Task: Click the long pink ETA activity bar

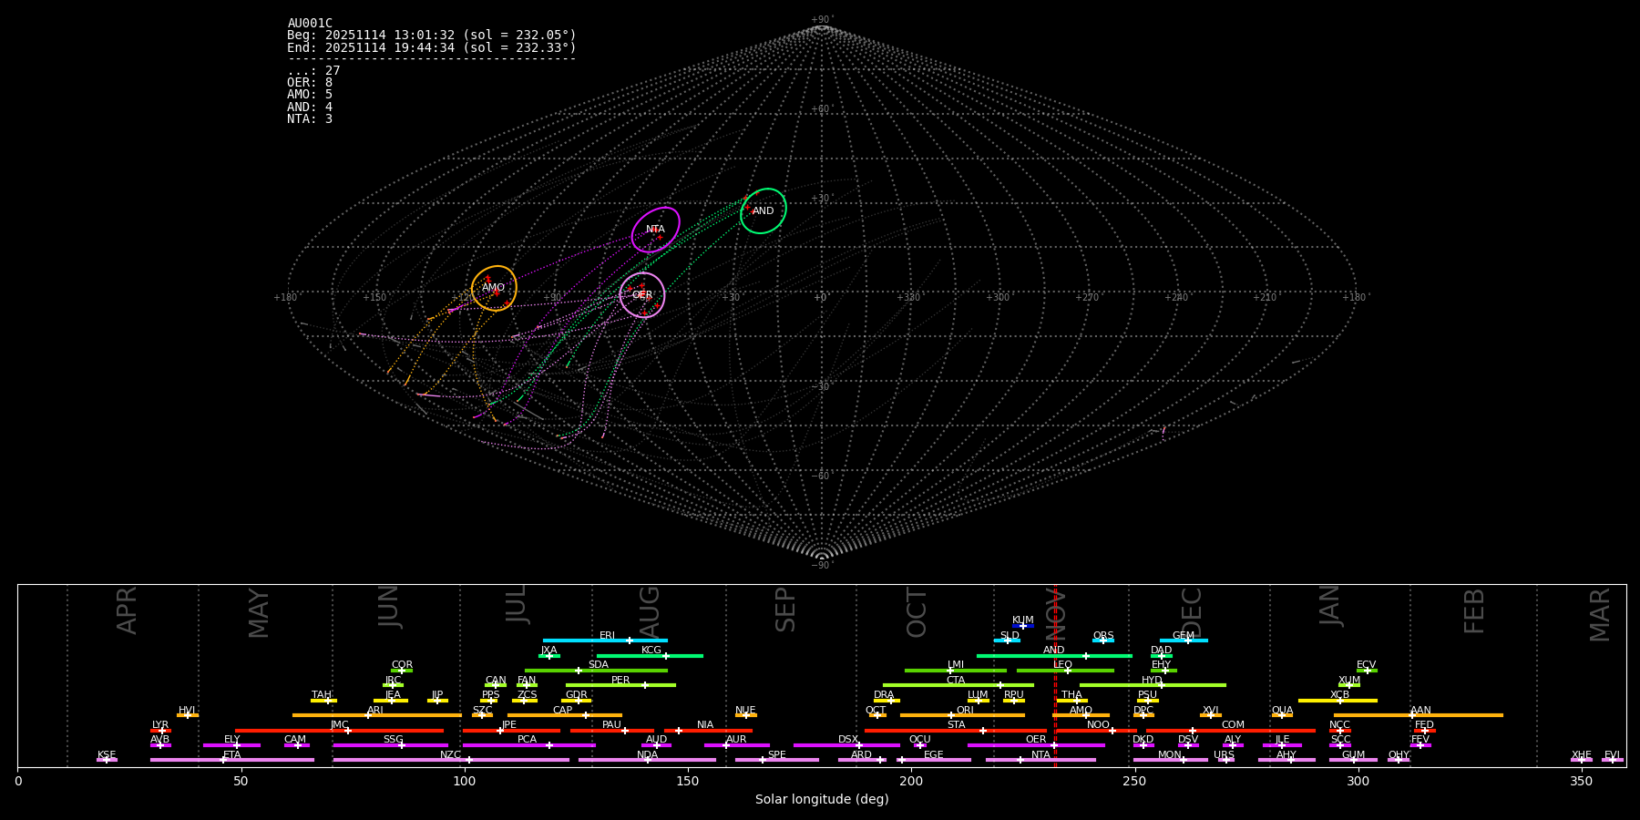Action: [232, 760]
